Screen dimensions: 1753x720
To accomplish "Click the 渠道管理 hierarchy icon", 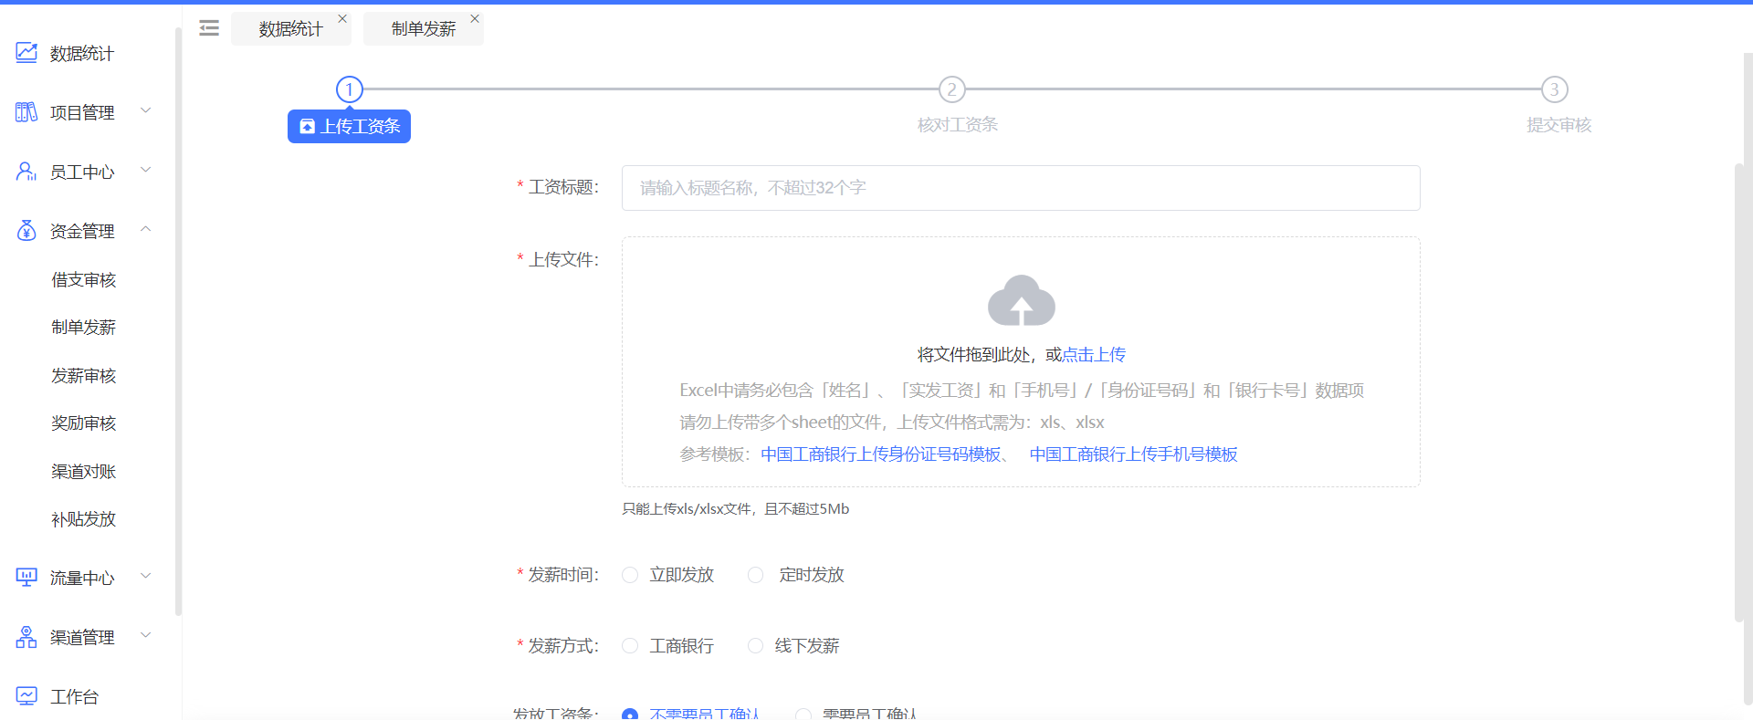I will [x=26, y=637].
